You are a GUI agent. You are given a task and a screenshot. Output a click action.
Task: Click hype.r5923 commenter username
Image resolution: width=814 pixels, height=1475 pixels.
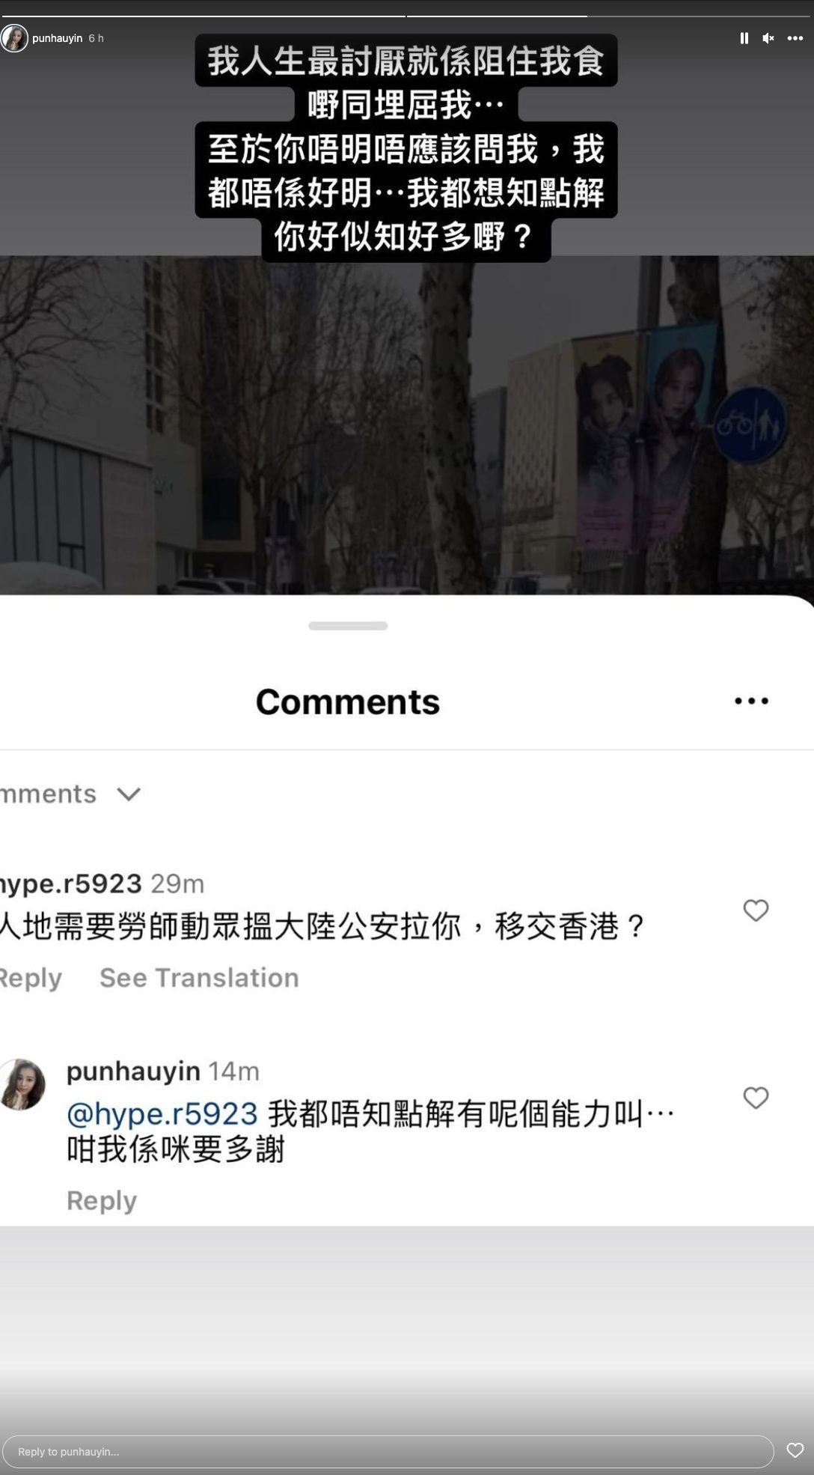pyautogui.click(x=71, y=884)
